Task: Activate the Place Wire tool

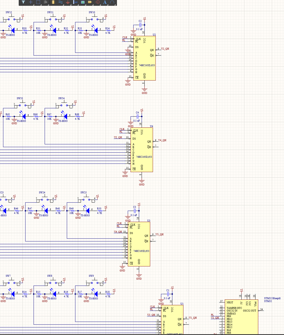Action: pyautogui.click(x=60, y=2)
